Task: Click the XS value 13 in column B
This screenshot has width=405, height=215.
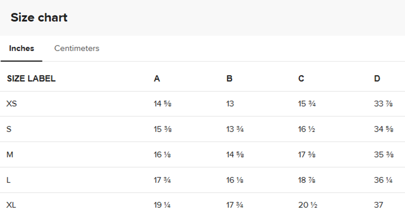Action: coord(230,104)
